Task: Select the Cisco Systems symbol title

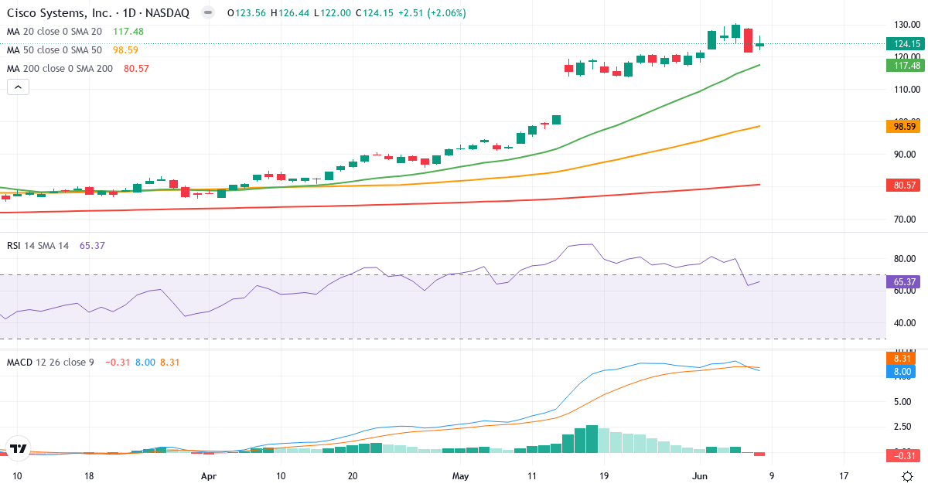Action: [97, 13]
